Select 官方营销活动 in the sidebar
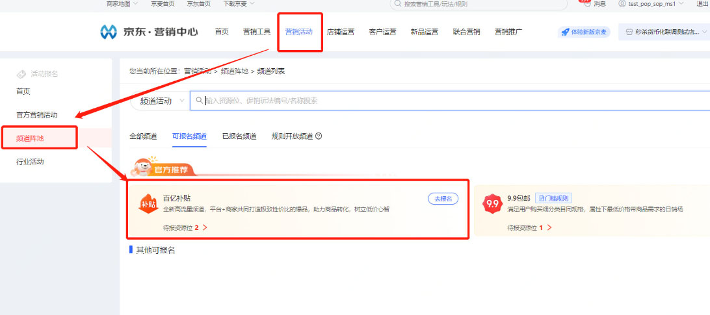This screenshot has width=710, height=315. (37, 115)
